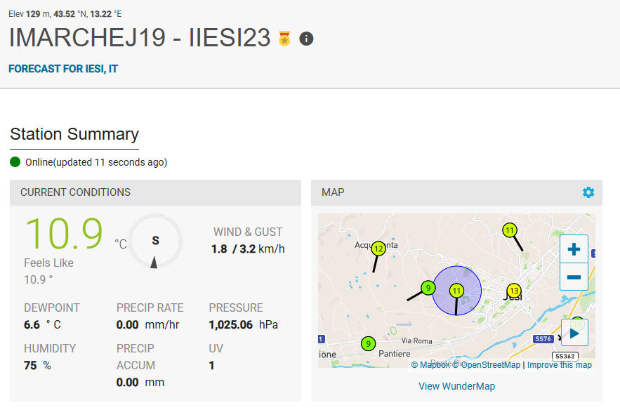Open the View WunderMap link
The width and height of the screenshot is (620, 410).
pos(456,386)
